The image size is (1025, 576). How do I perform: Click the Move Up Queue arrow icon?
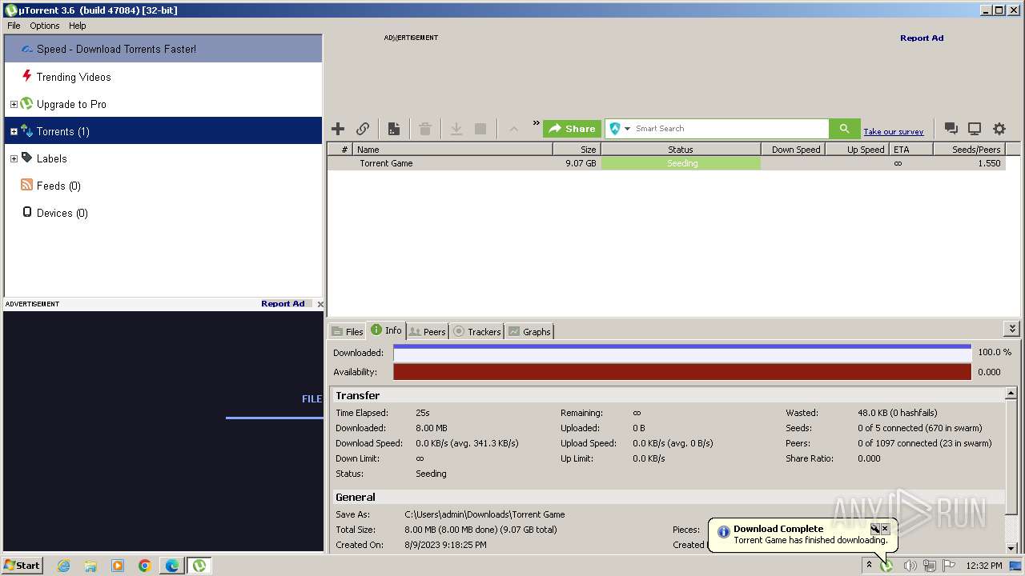tap(513, 129)
